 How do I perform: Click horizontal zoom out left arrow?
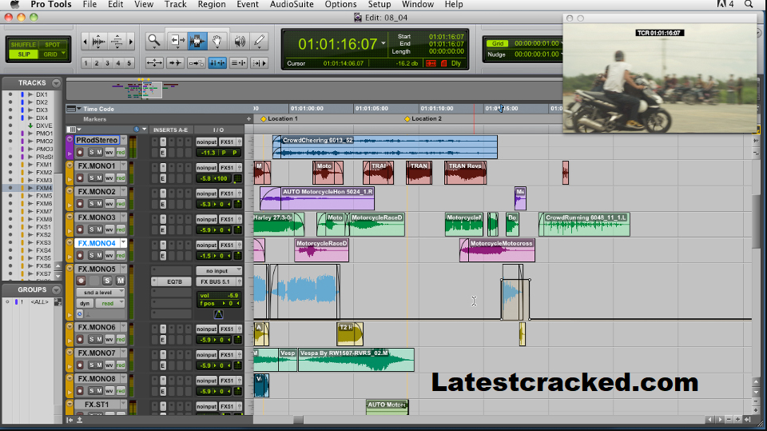pyautogui.click(x=85, y=42)
